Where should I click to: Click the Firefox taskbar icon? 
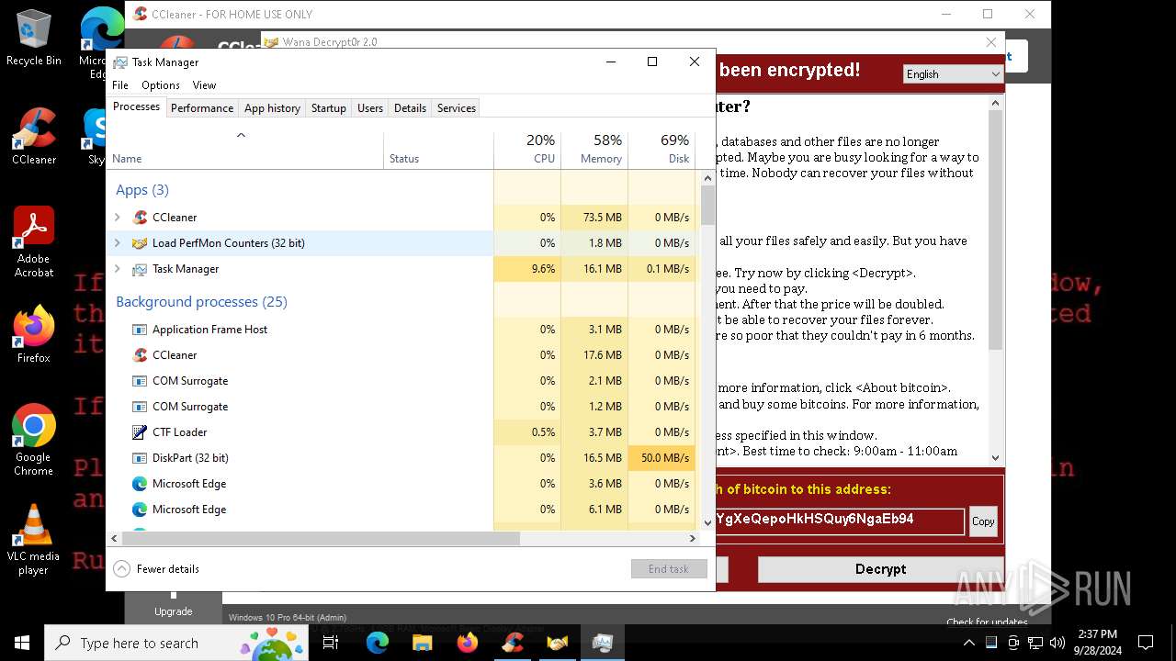pyautogui.click(x=468, y=643)
